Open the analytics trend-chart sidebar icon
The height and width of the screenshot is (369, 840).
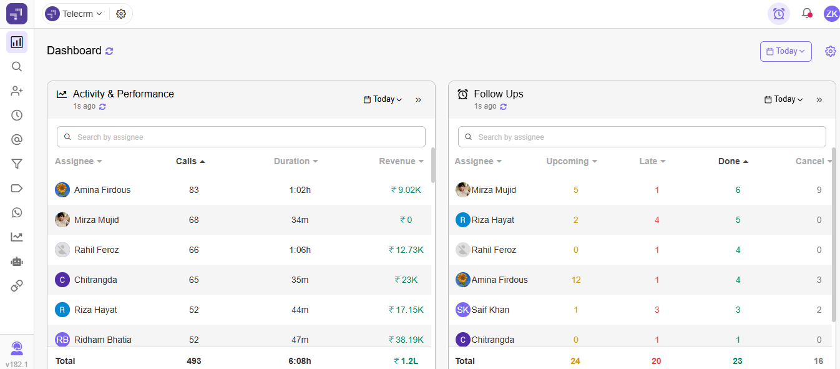point(17,237)
